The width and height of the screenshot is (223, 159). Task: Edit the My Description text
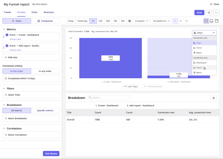(x=40, y=4)
